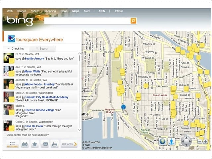The width and height of the screenshot is (212, 159).
Task: Switch to the Check-ins tab
Action: (16, 49)
